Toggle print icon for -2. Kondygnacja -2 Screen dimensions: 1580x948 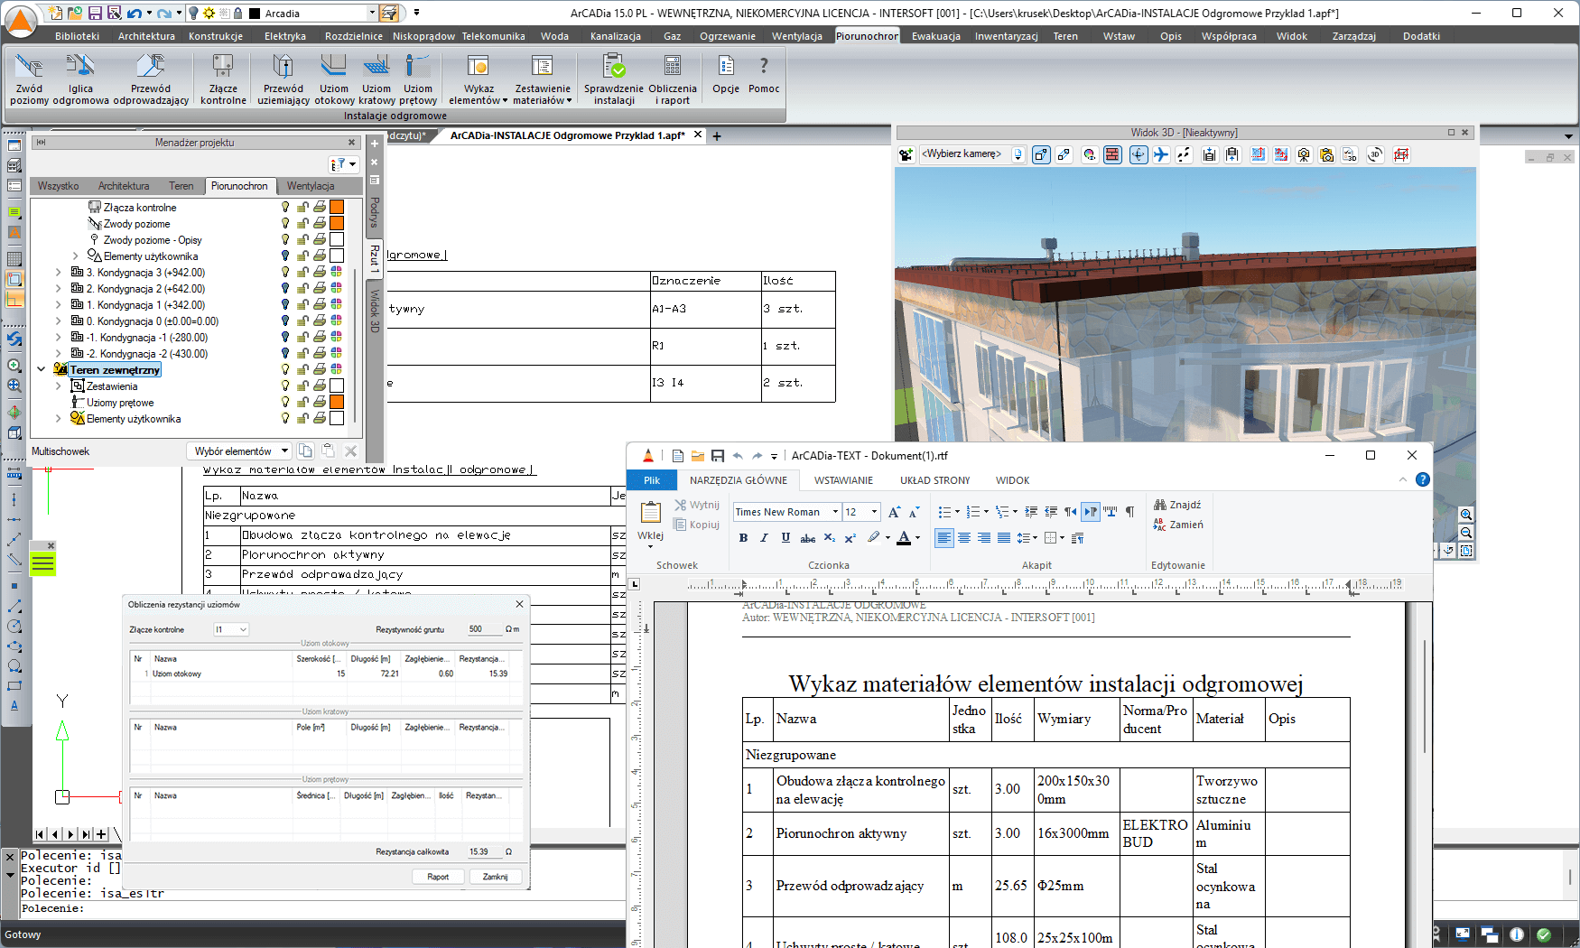(320, 354)
